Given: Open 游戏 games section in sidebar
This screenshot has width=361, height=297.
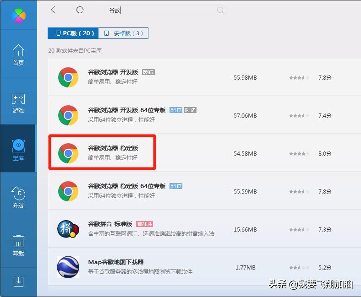Looking at the screenshot, I should tap(18, 103).
